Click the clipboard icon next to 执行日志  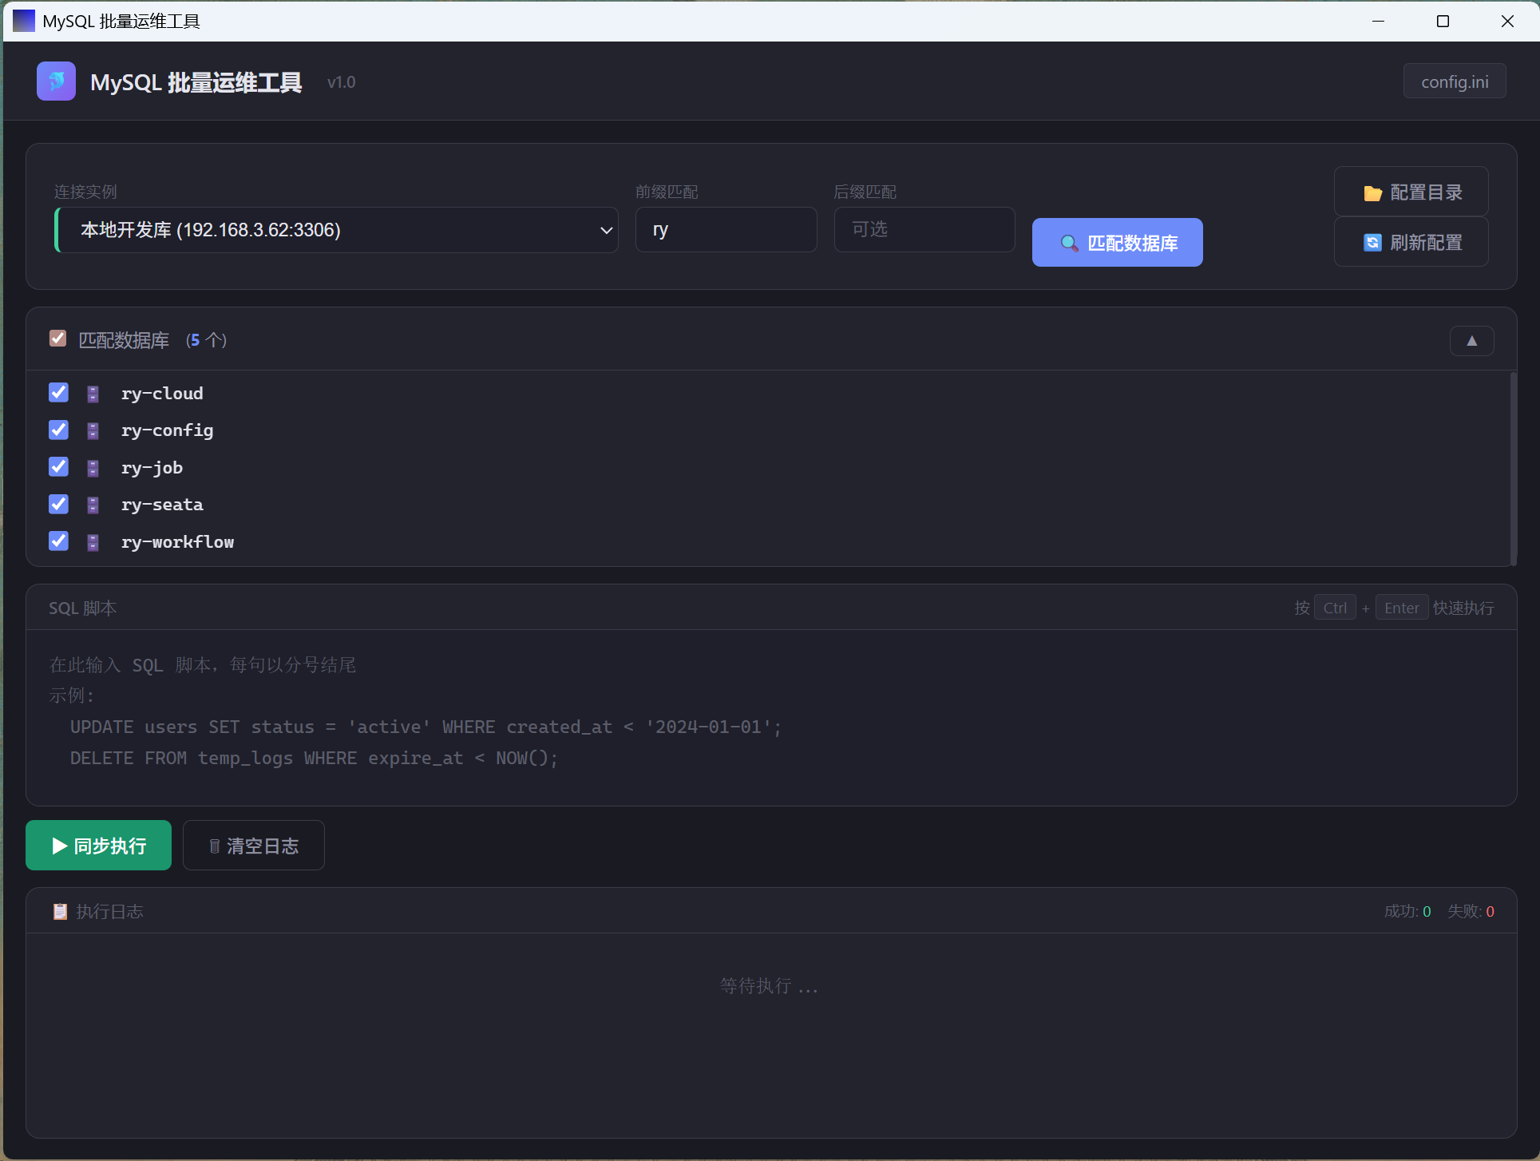tap(60, 911)
